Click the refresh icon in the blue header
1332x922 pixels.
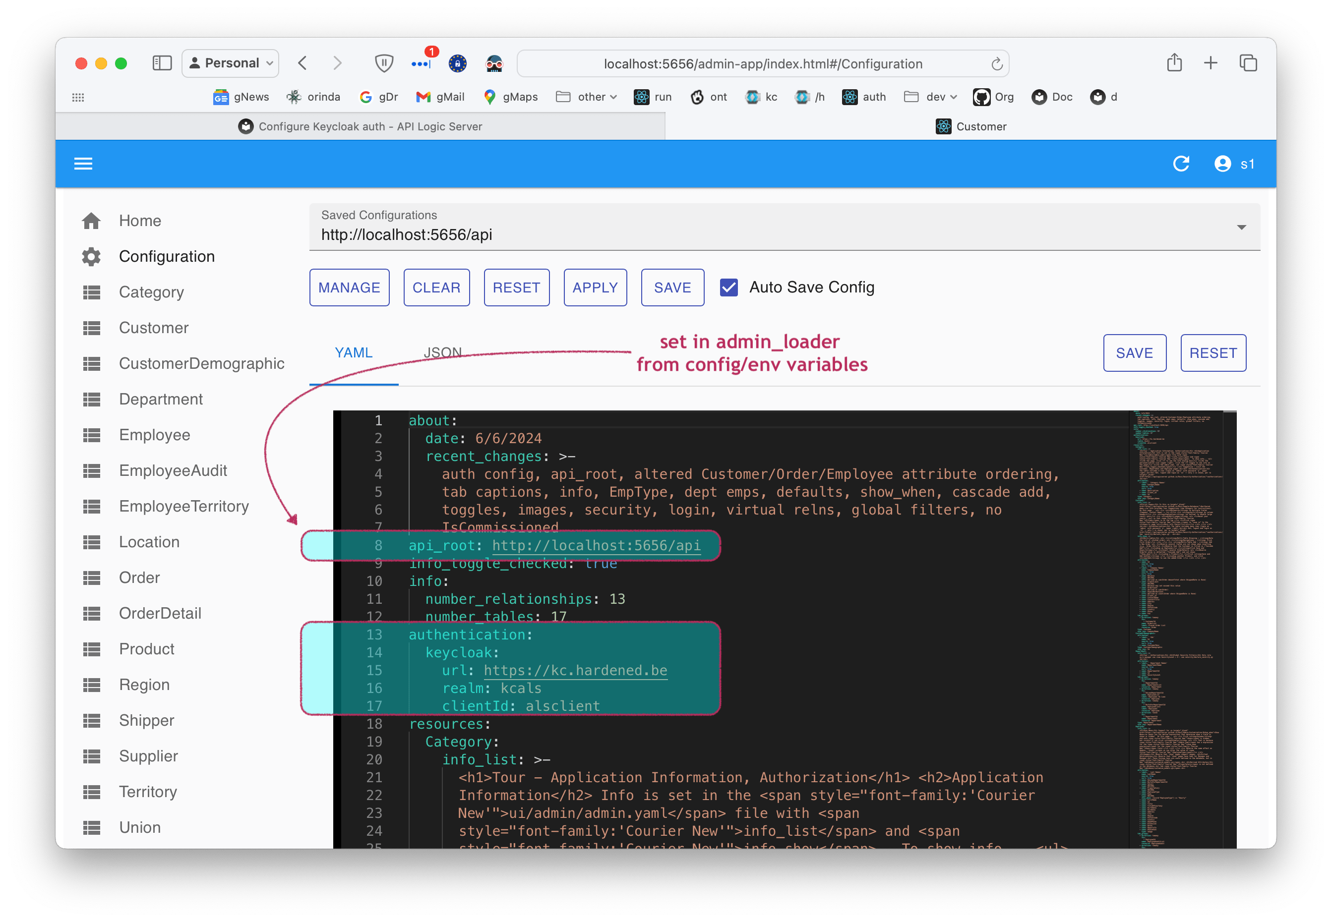[x=1181, y=164]
